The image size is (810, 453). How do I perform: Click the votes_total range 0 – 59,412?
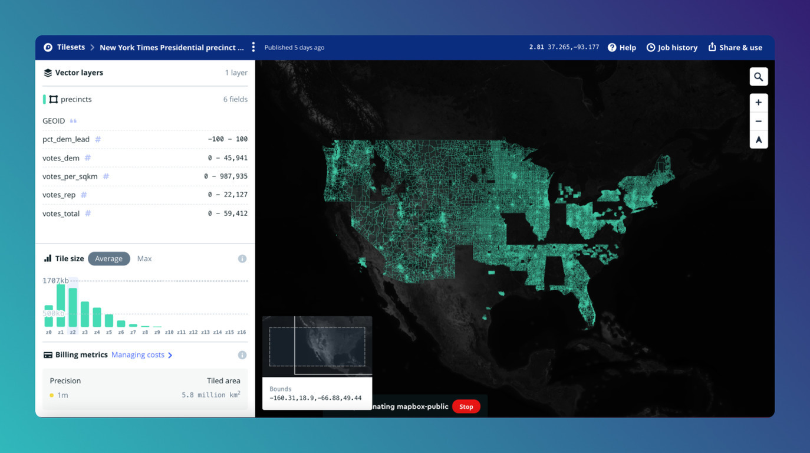pos(228,213)
